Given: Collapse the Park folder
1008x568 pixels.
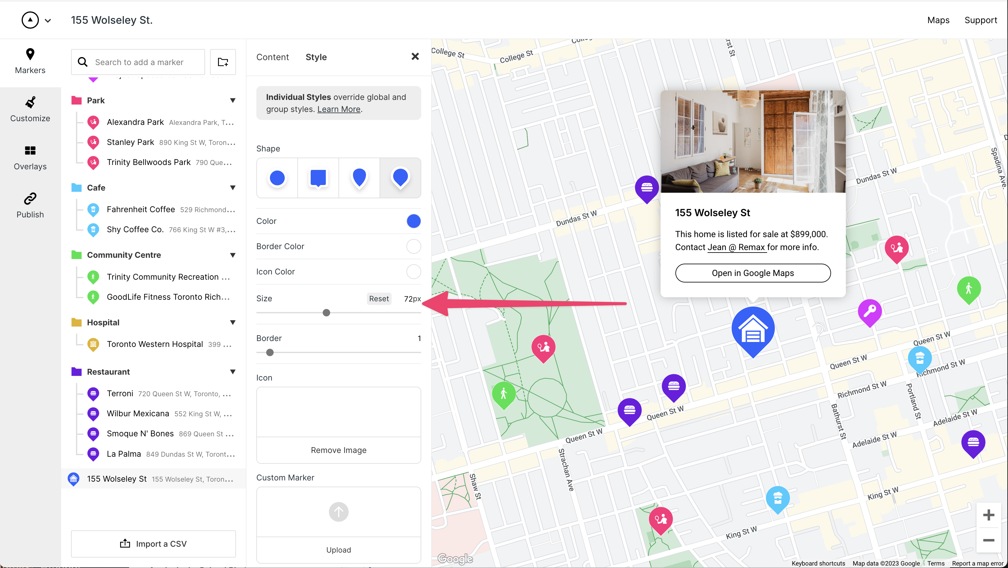Looking at the screenshot, I should pos(233,101).
